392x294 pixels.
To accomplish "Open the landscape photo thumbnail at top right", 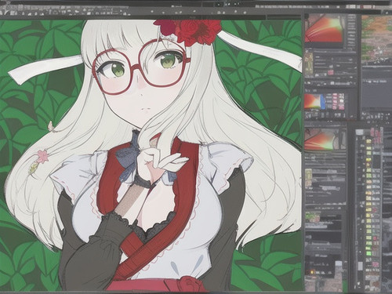I will pos(376,38).
